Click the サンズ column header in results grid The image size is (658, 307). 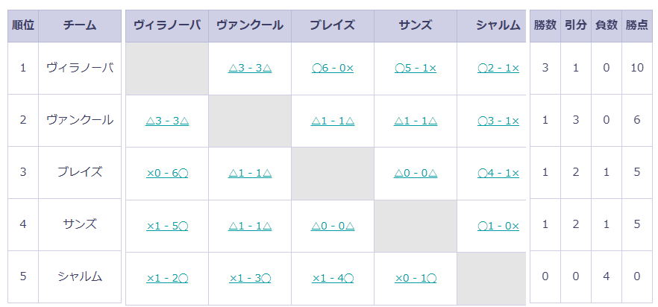(x=416, y=25)
